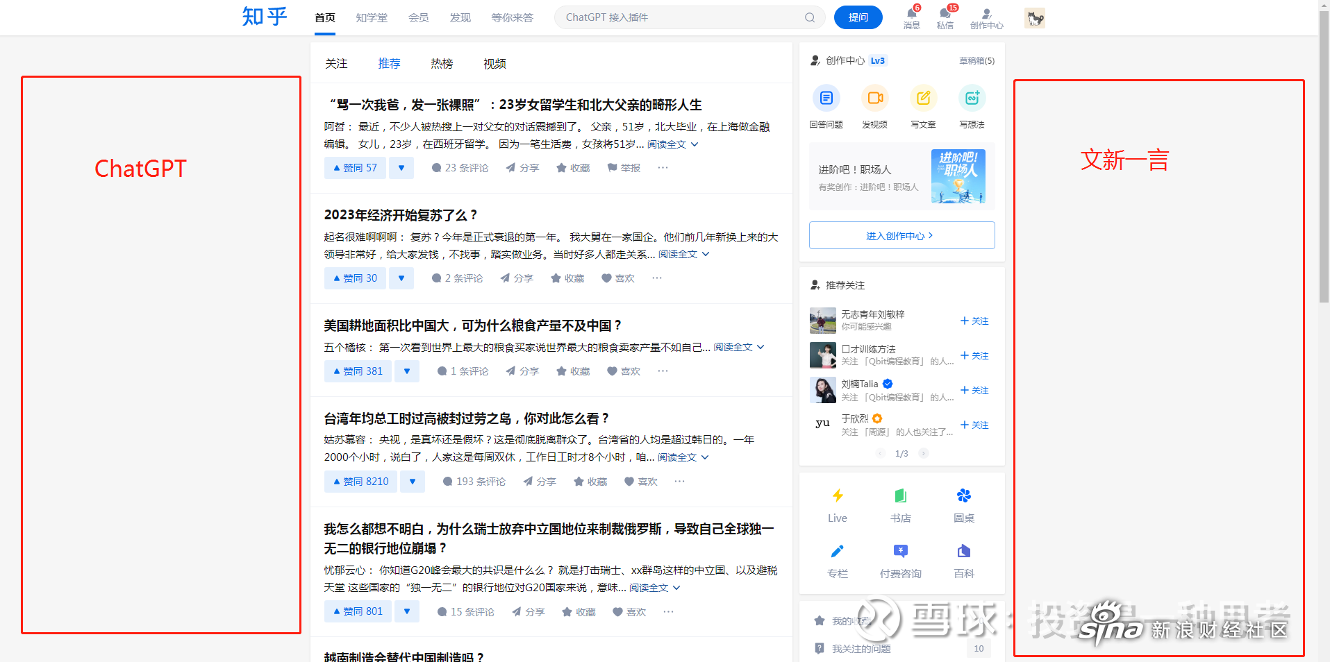Follow 无志青年刘敬梓 with 关注

coord(974,321)
